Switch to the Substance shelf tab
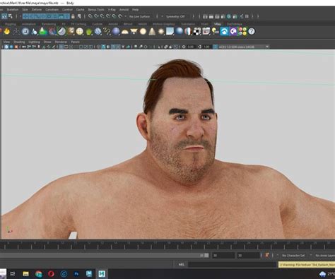 pos(188,24)
